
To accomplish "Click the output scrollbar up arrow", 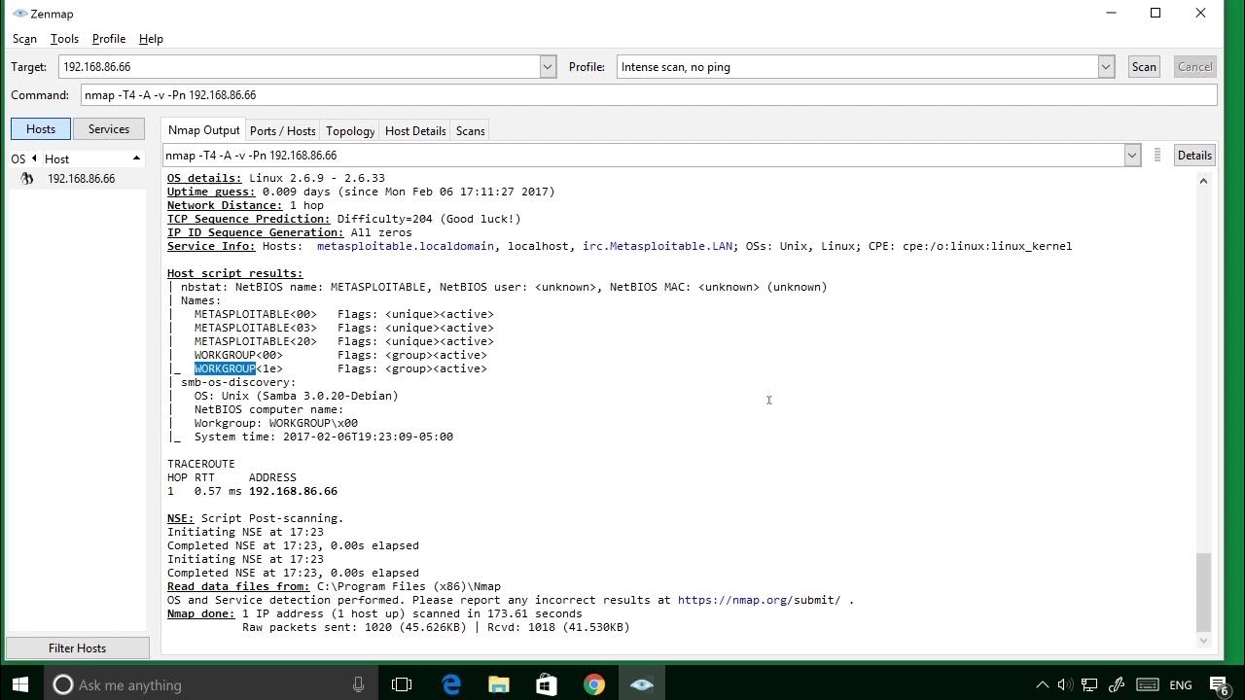I will (x=1203, y=181).
